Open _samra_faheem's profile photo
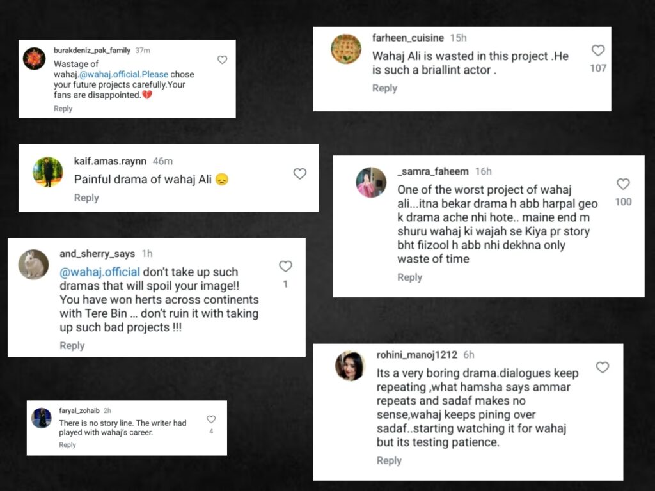Viewport: 655px width, 491px height. pos(371,182)
